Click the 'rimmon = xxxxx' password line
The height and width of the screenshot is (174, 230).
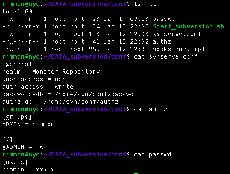tap(28, 169)
